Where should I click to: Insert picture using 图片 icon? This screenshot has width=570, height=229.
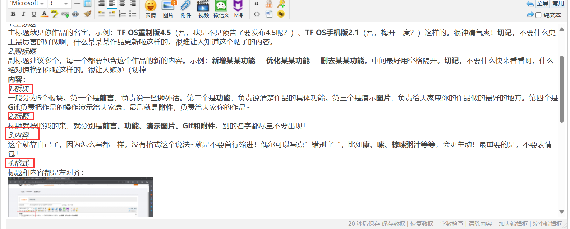tap(168, 9)
